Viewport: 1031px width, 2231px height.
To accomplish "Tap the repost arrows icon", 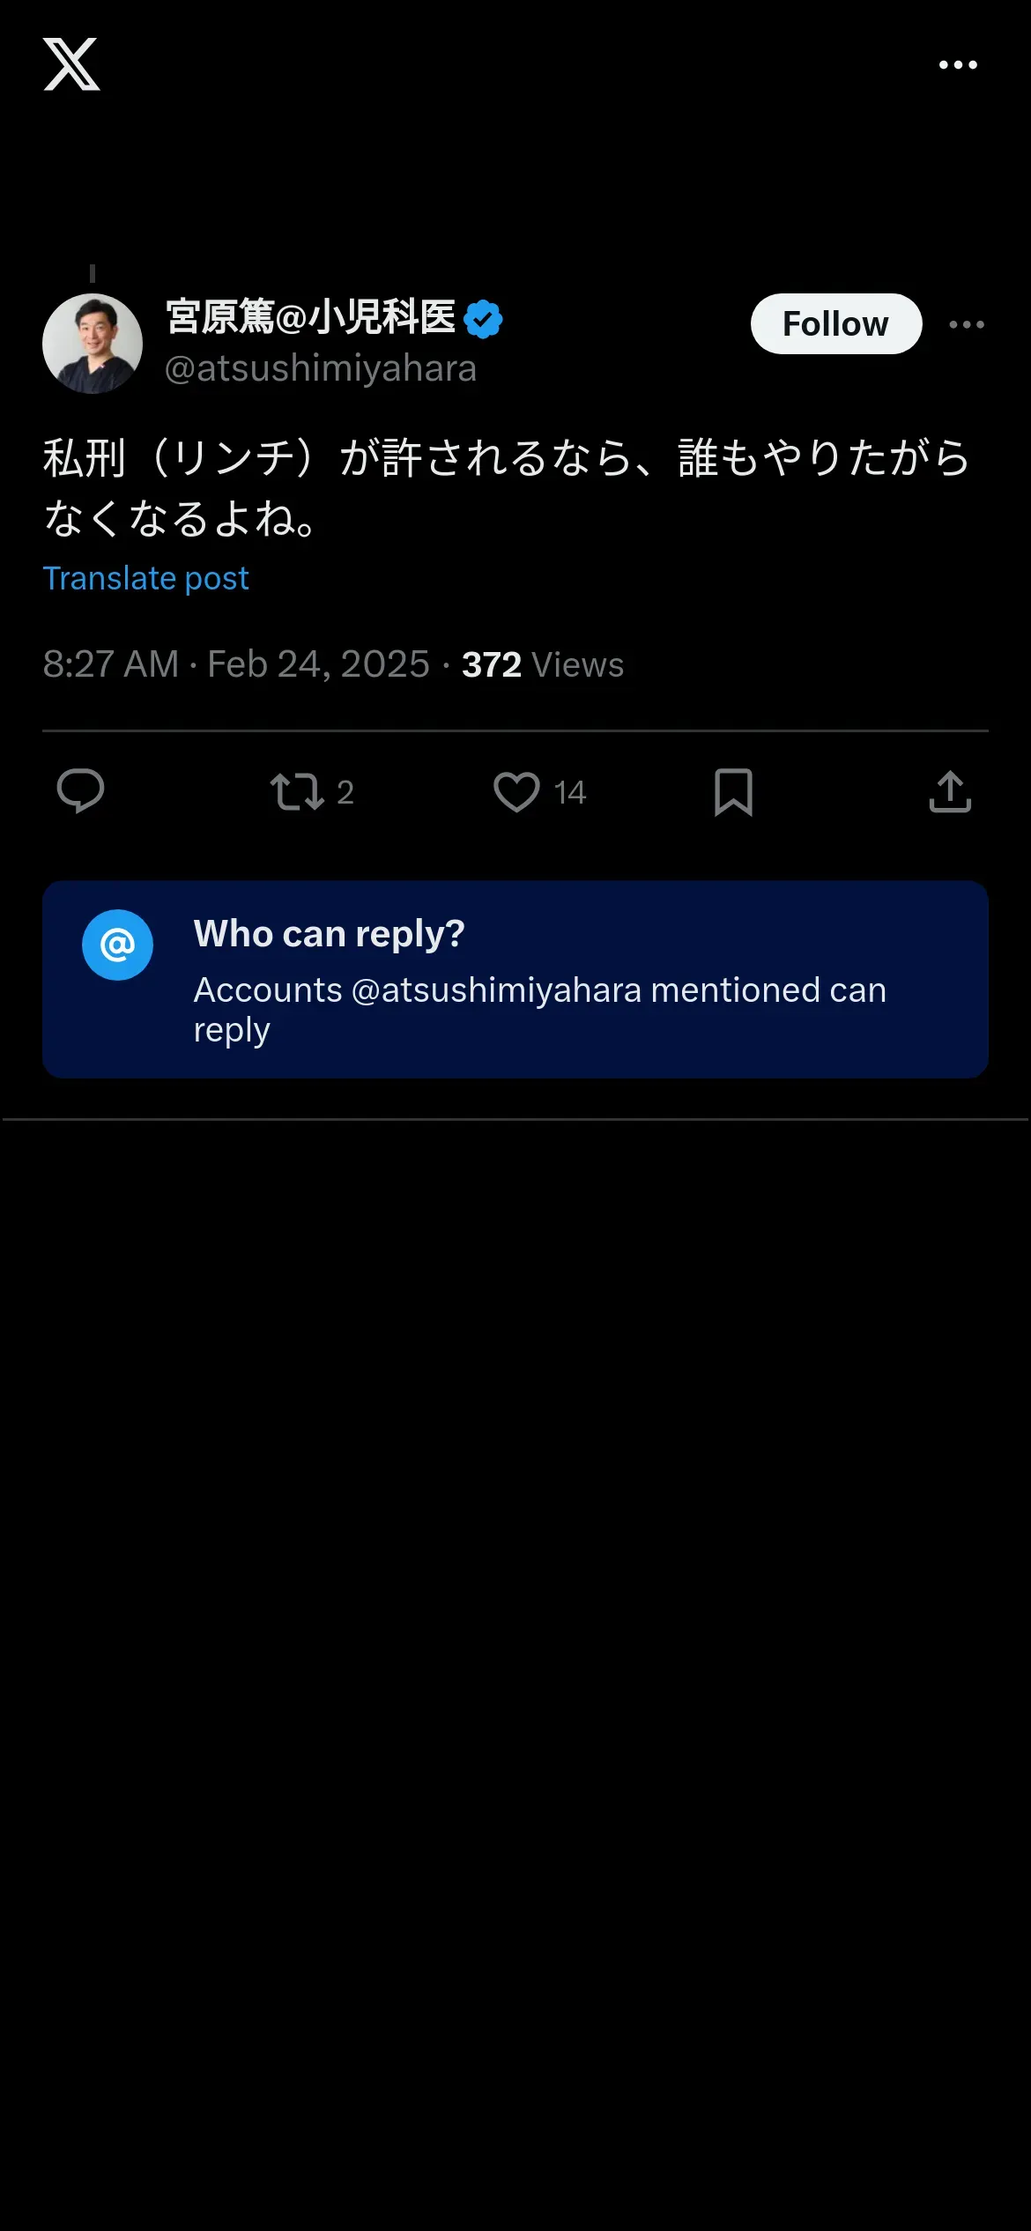I will point(297,791).
